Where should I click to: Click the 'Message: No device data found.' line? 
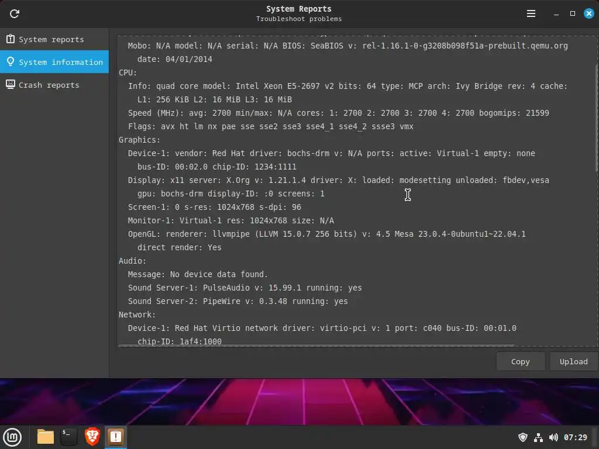pyautogui.click(x=198, y=274)
